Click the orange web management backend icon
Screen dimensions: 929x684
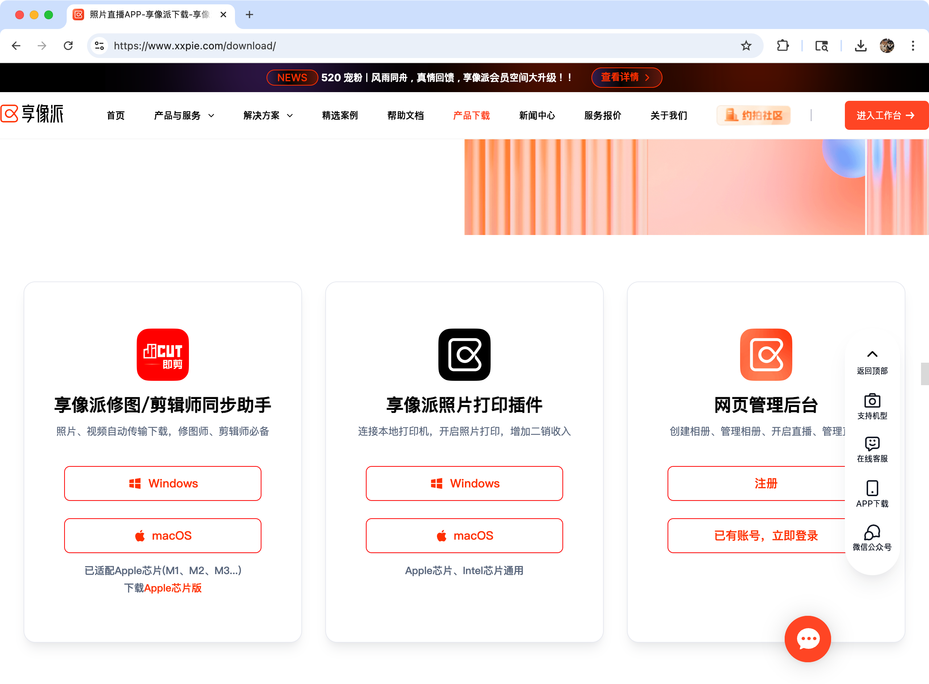pyautogui.click(x=766, y=354)
